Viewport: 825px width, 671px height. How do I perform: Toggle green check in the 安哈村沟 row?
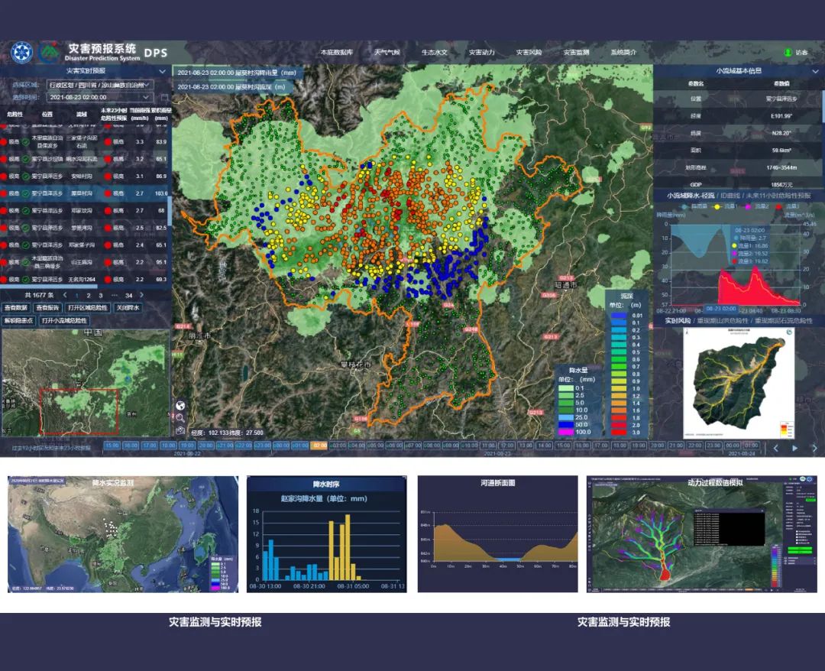[x=25, y=177]
